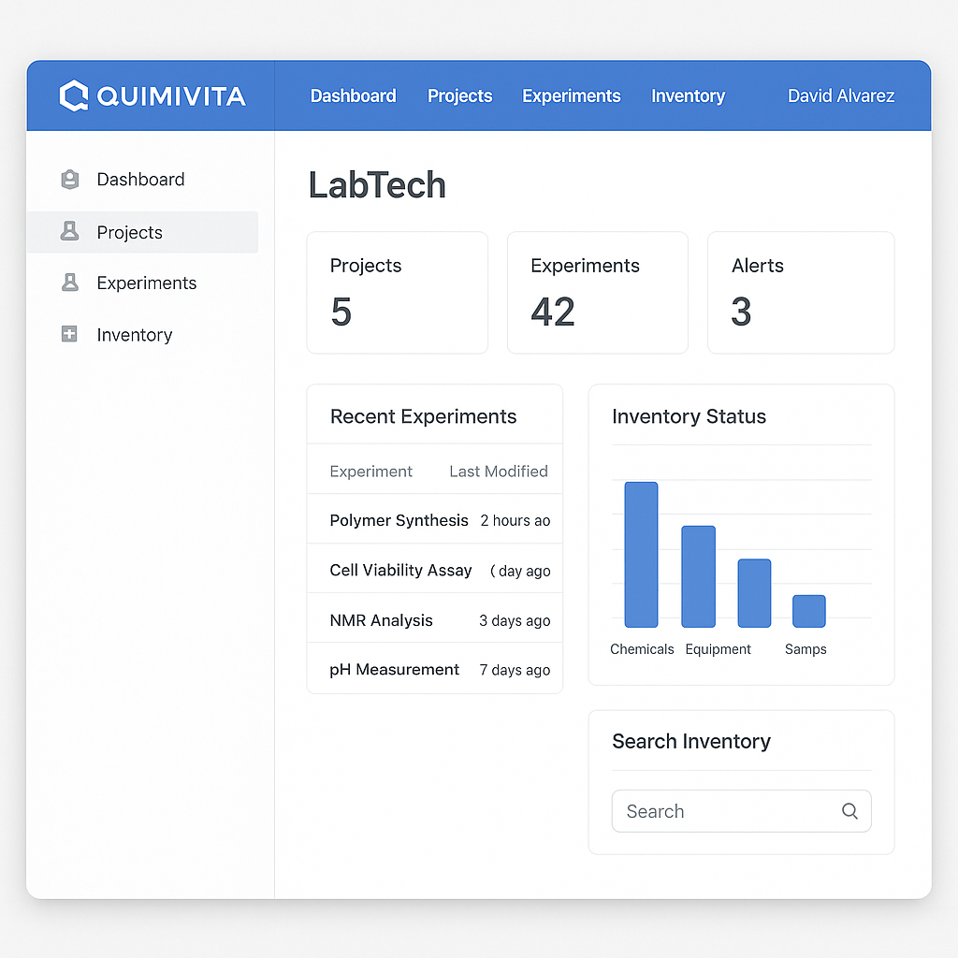
Task: Click the Experiments flask icon in sidebar
Action: 69,283
